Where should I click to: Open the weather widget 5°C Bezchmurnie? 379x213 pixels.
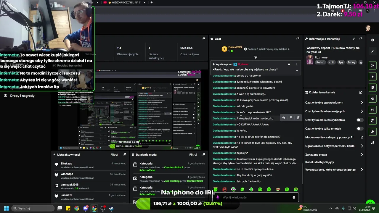tap(308, 208)
